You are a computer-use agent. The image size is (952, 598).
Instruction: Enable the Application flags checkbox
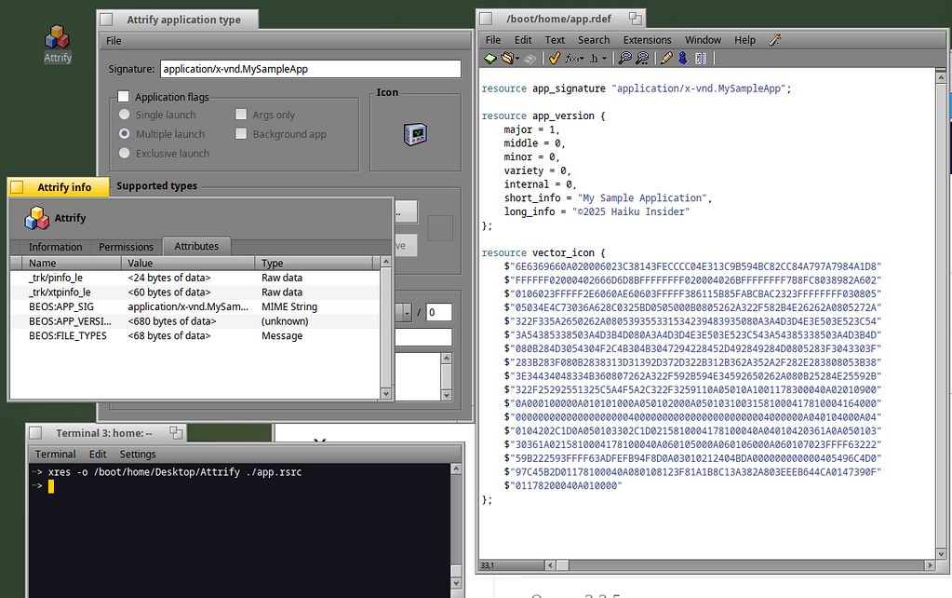(123, 97)
